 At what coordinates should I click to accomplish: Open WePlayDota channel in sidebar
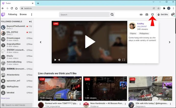(x=17, y=87)
